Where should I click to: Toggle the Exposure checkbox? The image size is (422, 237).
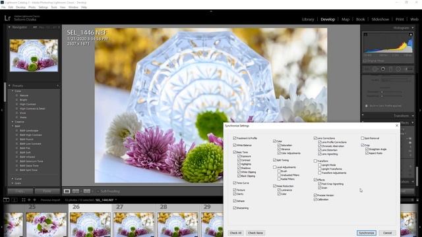click(239, 156)
